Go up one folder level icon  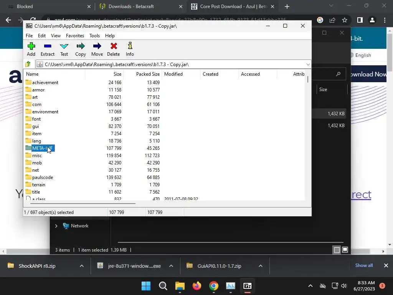coord(28,64)
